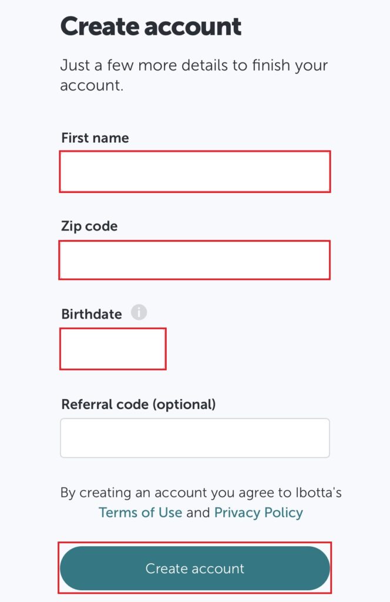Image resolution: width=390 pixels, height=602 pixels.
Task: Click the 'Create account' page heading
Action: click(x=151, y=26)
